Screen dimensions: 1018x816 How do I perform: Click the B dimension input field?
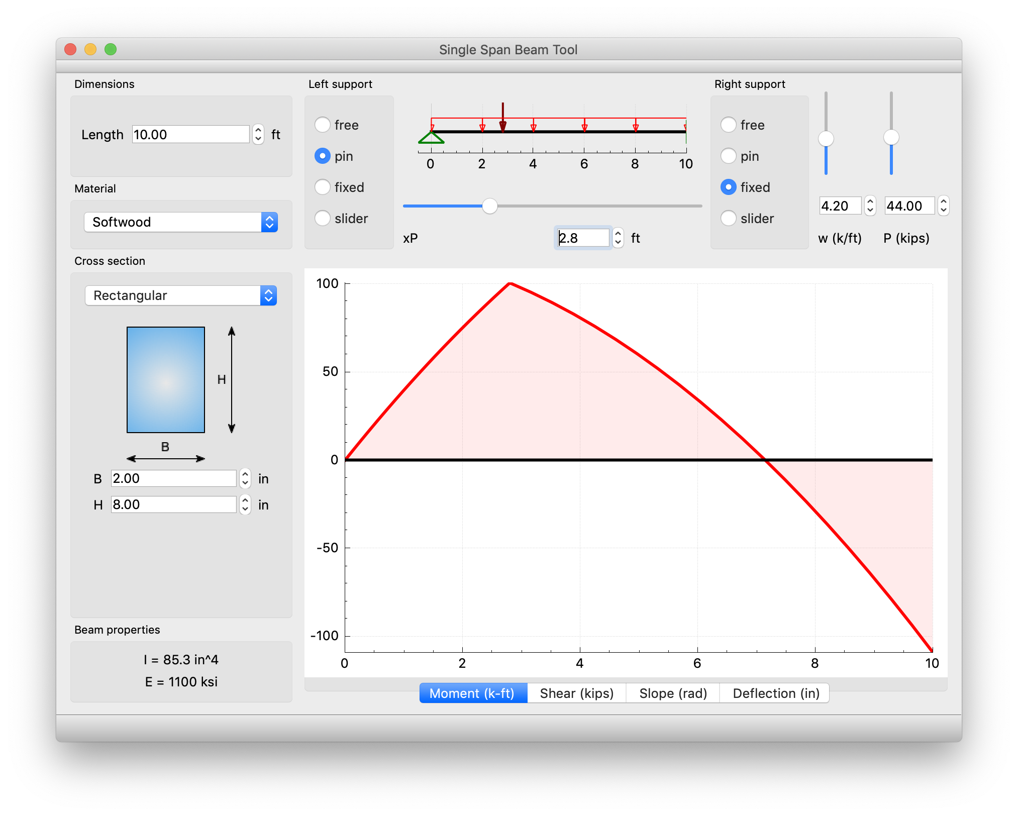click(173, 478)
